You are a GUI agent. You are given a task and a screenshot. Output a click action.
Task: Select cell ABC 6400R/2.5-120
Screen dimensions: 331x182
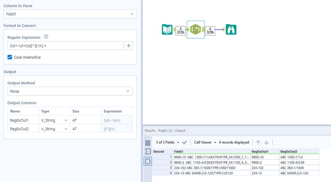point(299,173)
